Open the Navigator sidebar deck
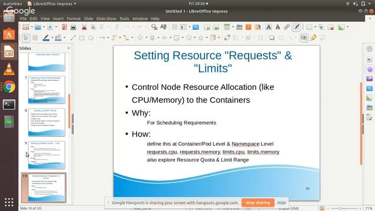375x211 pixels. coord(369,117)
